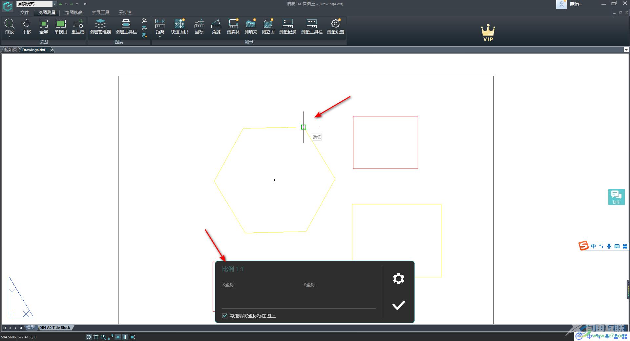The image size is (630, 341).
Task: Toggle ortho mode in status bar
Action: [x=111, y=337]
